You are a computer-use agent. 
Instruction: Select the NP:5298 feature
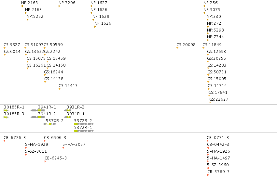pos(208,33)
